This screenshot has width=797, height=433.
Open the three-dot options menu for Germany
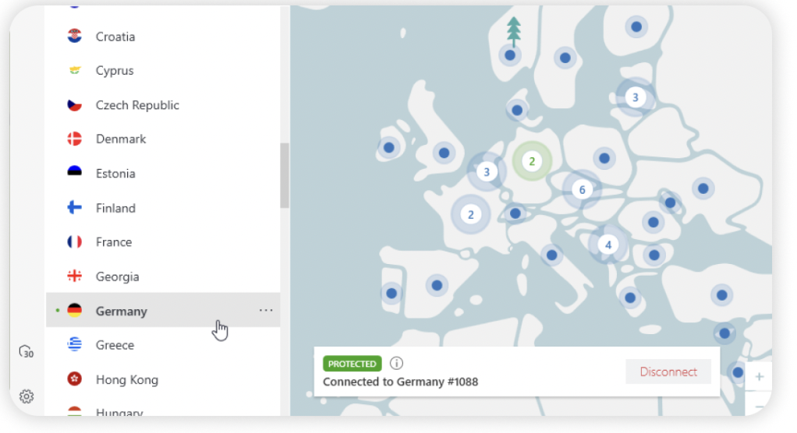[266, 311]
